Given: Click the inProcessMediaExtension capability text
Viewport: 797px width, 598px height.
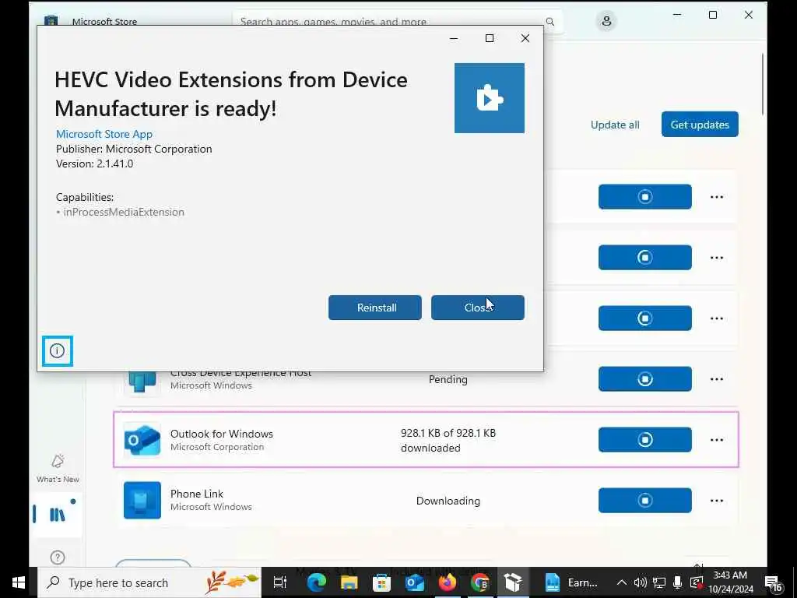Looking at the screenshot, I should 124,212.
